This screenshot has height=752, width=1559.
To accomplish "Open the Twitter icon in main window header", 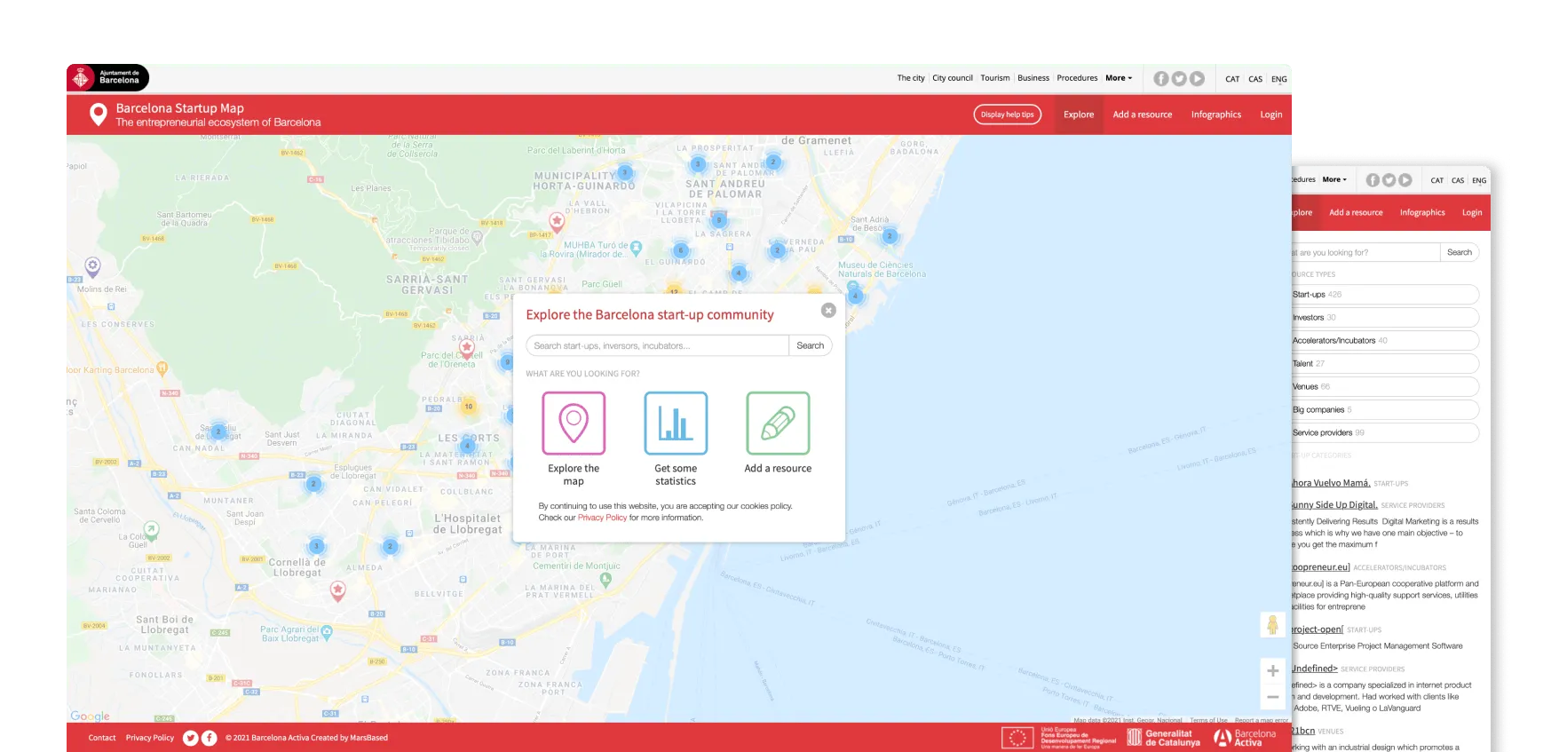I will pos(1179,78).
